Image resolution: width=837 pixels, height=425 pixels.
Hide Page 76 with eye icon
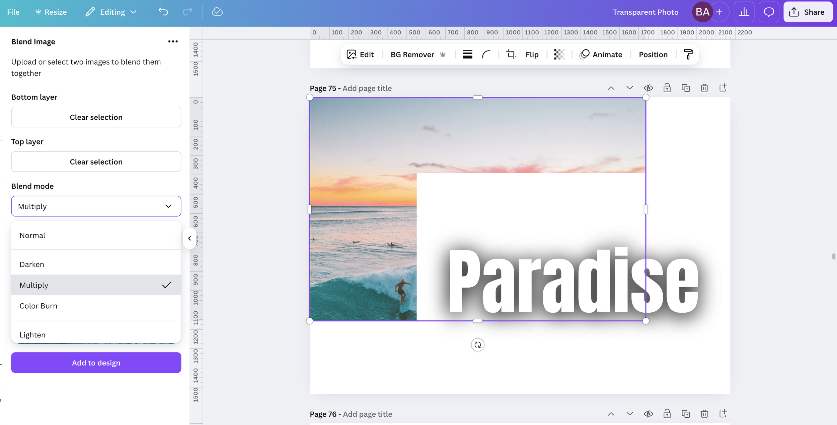[648, 414]
